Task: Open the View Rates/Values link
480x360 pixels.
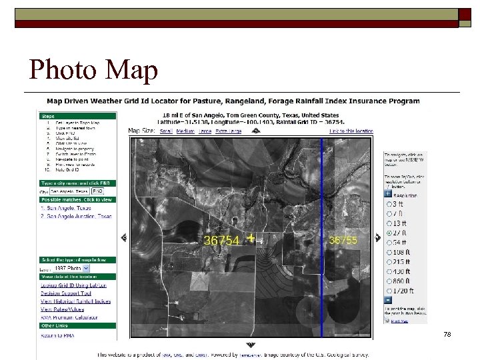Action: coord(62,309)
